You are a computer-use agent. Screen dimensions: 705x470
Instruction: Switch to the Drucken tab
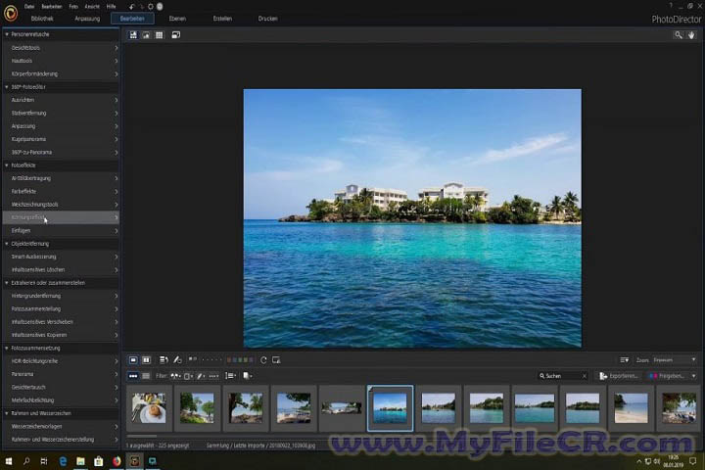coord(267,19)
